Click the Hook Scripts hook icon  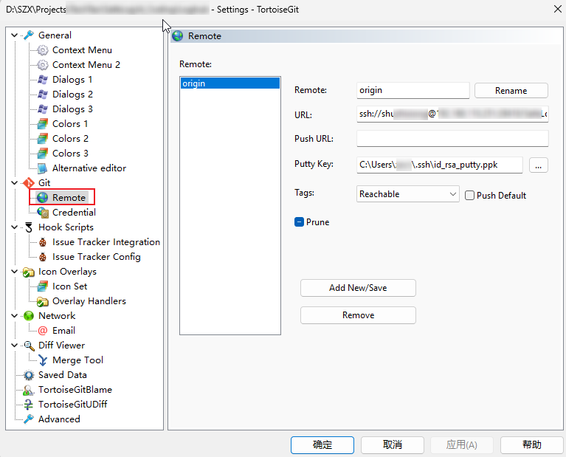(x=29, y=227)
